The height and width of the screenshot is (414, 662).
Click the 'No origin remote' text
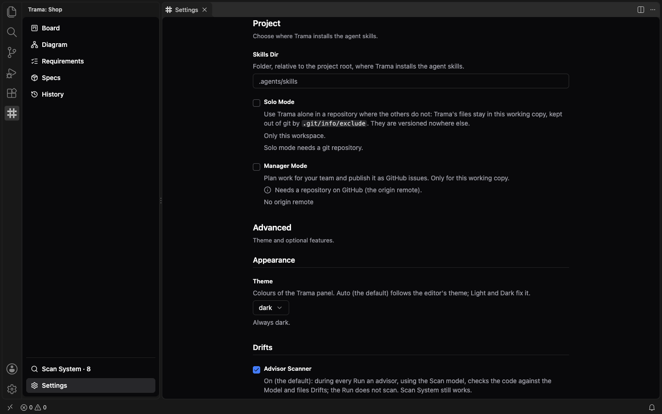click(289, 202)
